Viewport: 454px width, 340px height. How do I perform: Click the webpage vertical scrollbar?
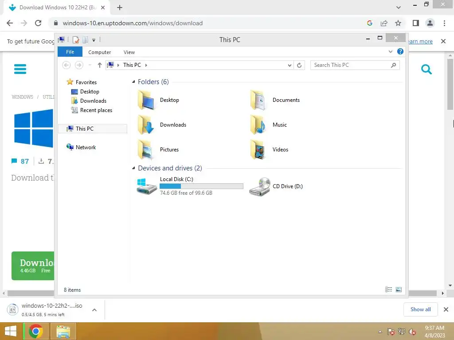(x=450, y=84)
